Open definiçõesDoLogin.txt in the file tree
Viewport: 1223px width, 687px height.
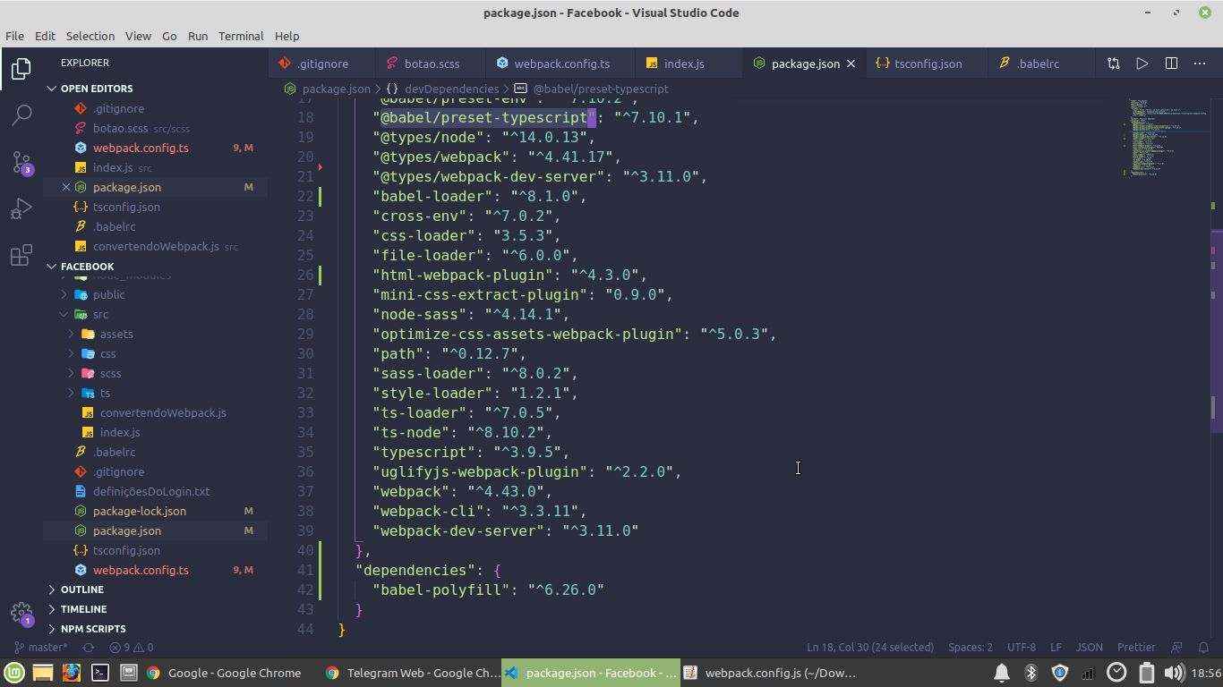(x=155, y=491)
